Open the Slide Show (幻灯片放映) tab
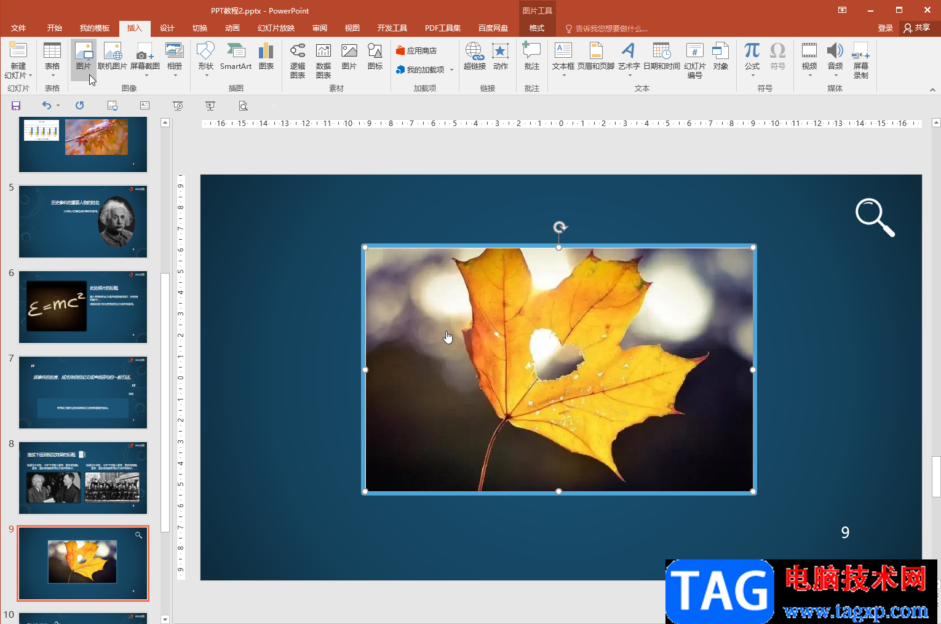This screenshot has width=941, height=624. coord(276,28)
